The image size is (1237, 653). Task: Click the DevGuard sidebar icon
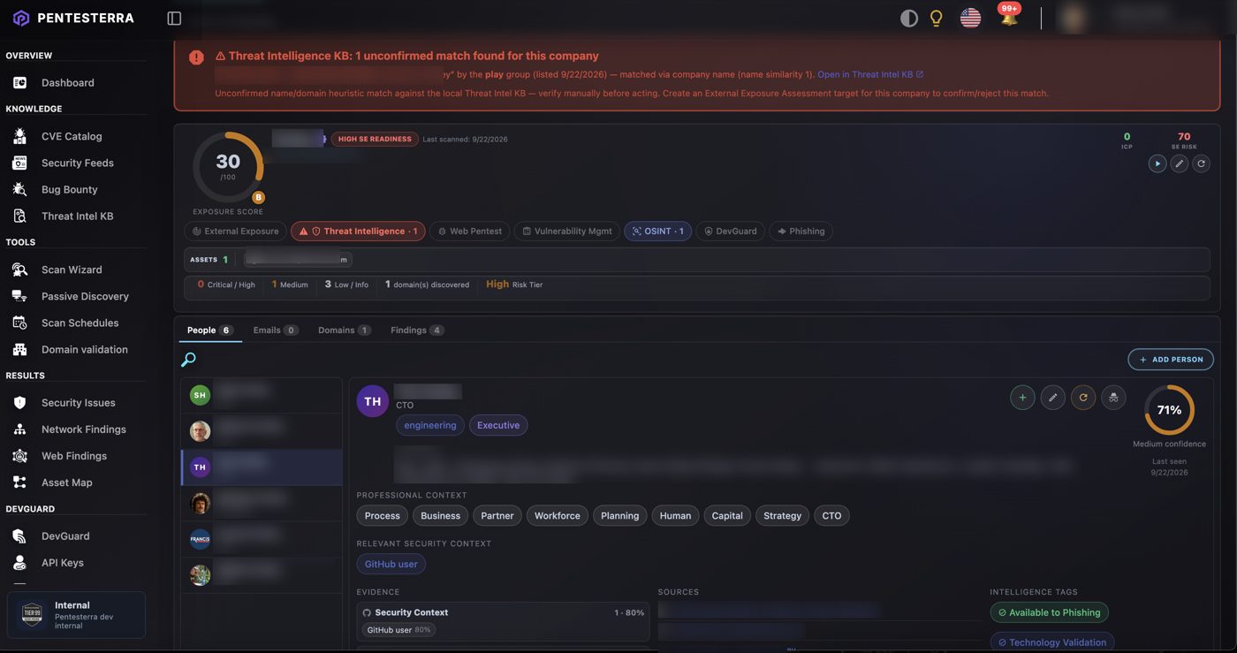(19, 535)
